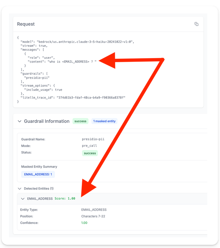Click the presidio-pii guardrail name value
The image size is (220, 248).
pos(93,139)
